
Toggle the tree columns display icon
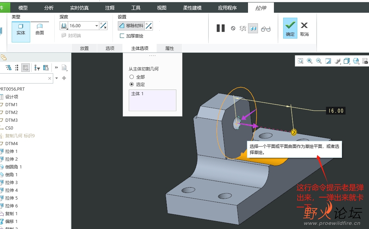tap(26, 68)
